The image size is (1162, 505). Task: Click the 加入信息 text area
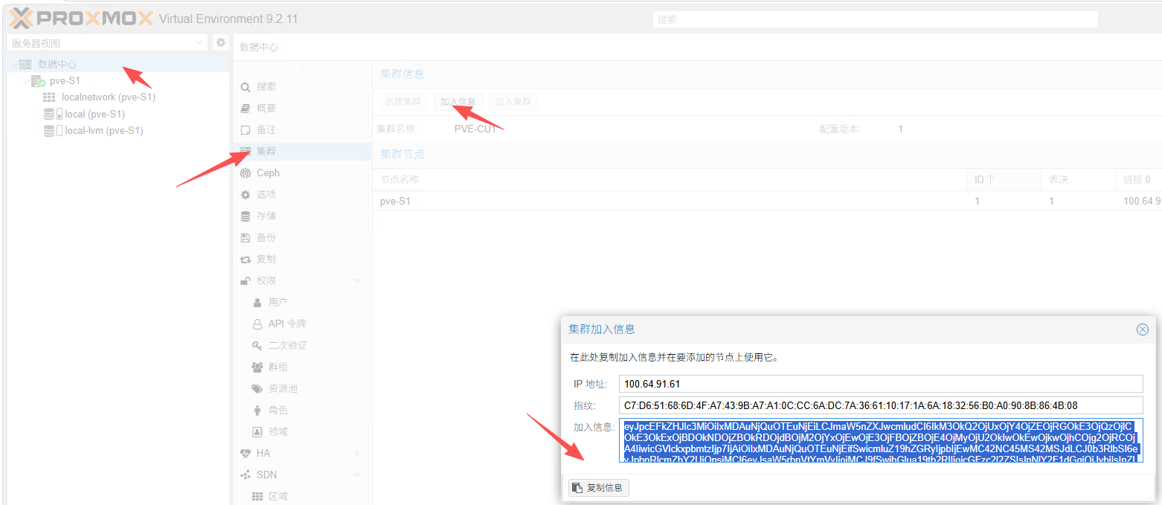click(x=880, y=440)
